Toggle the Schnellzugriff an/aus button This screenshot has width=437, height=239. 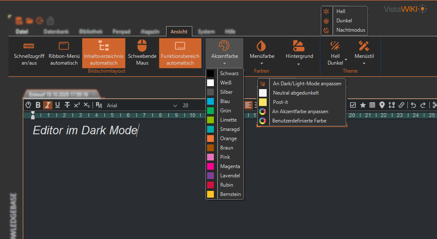click(29, 53)
